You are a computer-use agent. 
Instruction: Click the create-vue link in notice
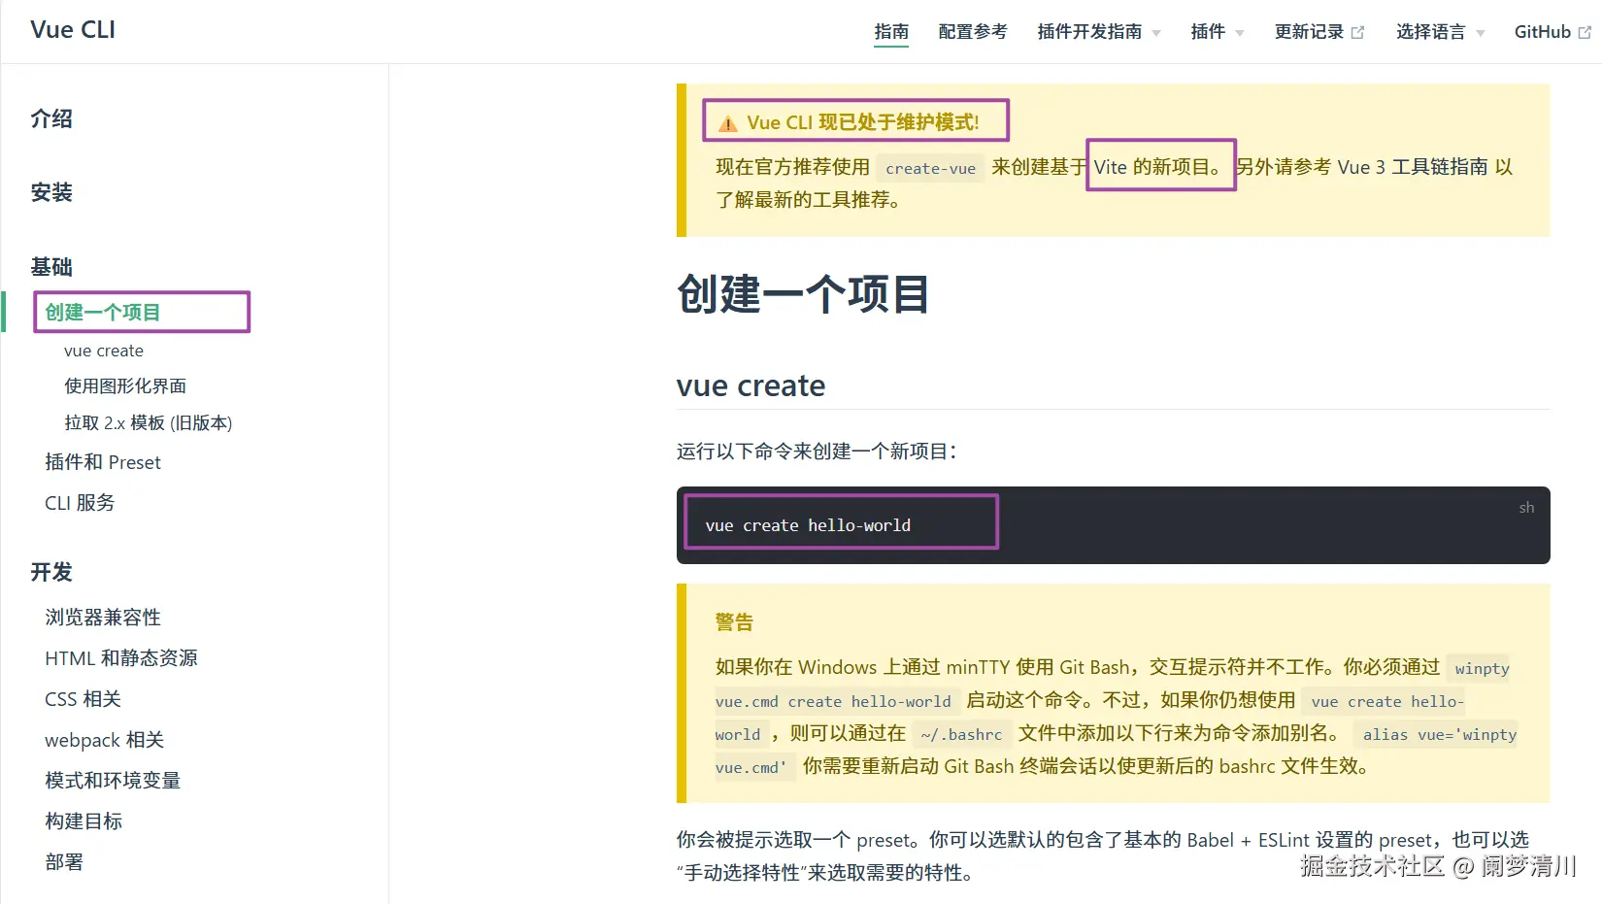click(x=930, y=168)
